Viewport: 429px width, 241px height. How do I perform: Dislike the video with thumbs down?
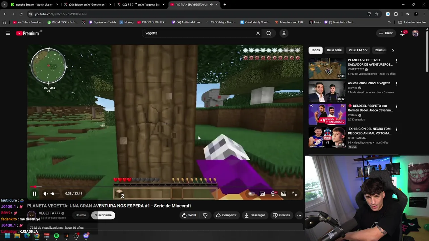[x=205, y=215]
